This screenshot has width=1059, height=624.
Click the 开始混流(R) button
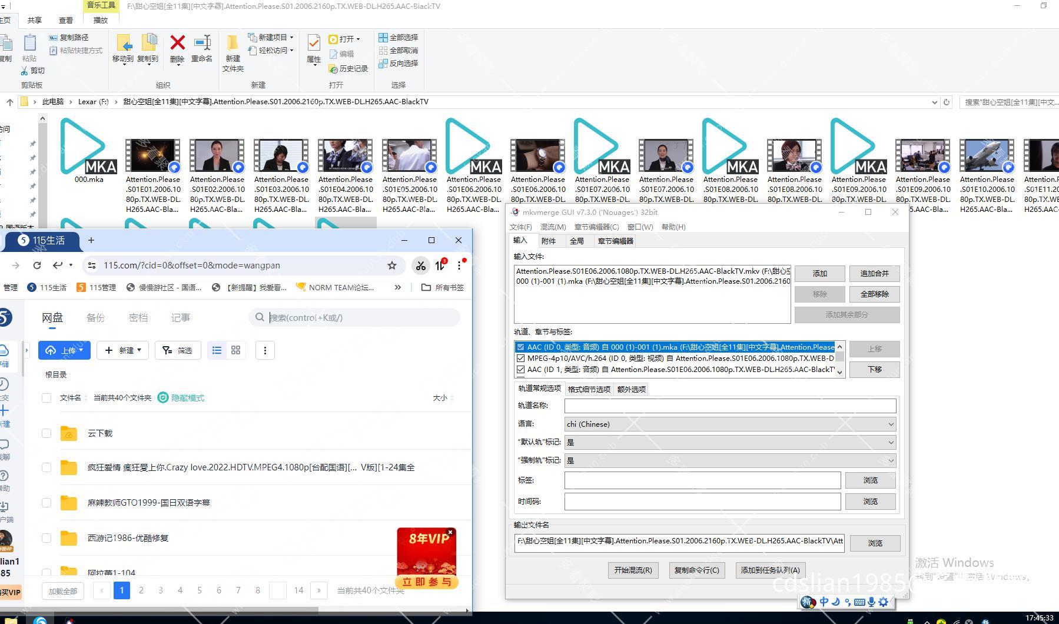tap(633, 570)
